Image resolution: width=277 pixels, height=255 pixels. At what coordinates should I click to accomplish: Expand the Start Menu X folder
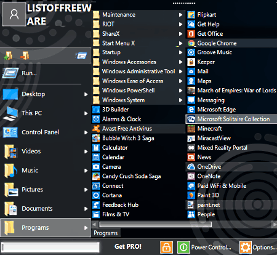[138, 43]
